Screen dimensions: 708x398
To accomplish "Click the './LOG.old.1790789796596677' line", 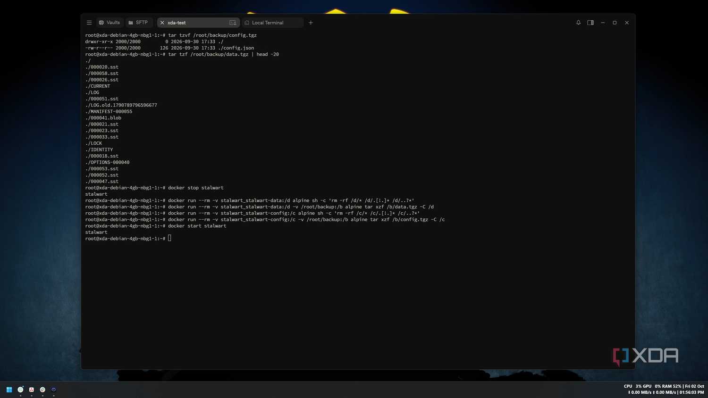I will 121,105.
